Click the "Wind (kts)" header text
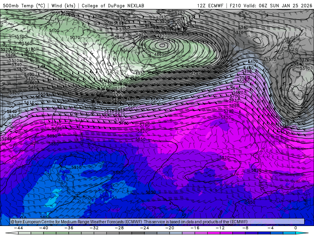 click(x=63, y=5)
